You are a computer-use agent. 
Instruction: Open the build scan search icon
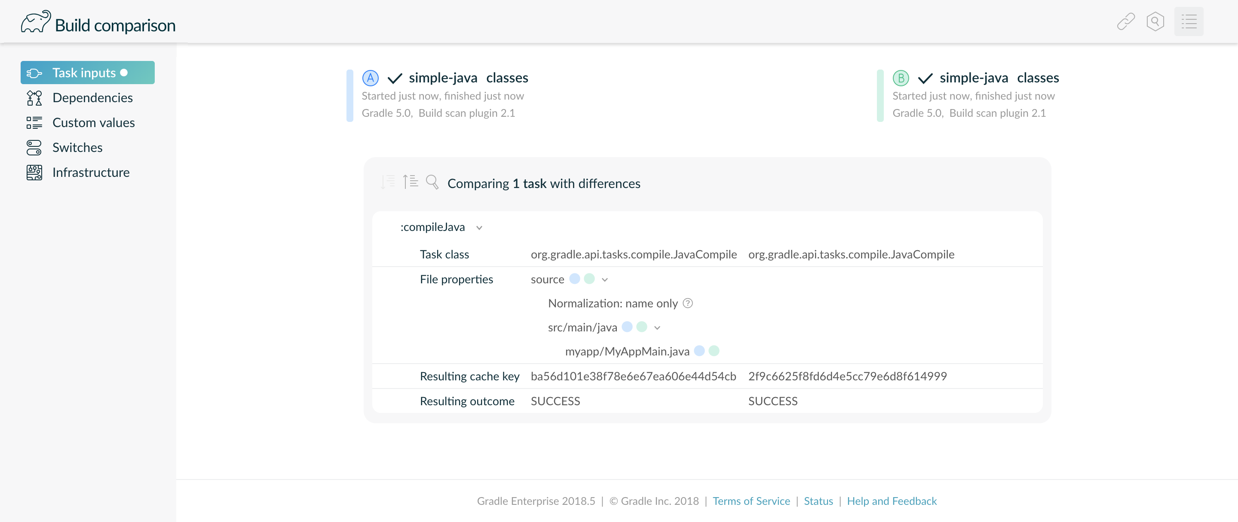(1155, 22)
